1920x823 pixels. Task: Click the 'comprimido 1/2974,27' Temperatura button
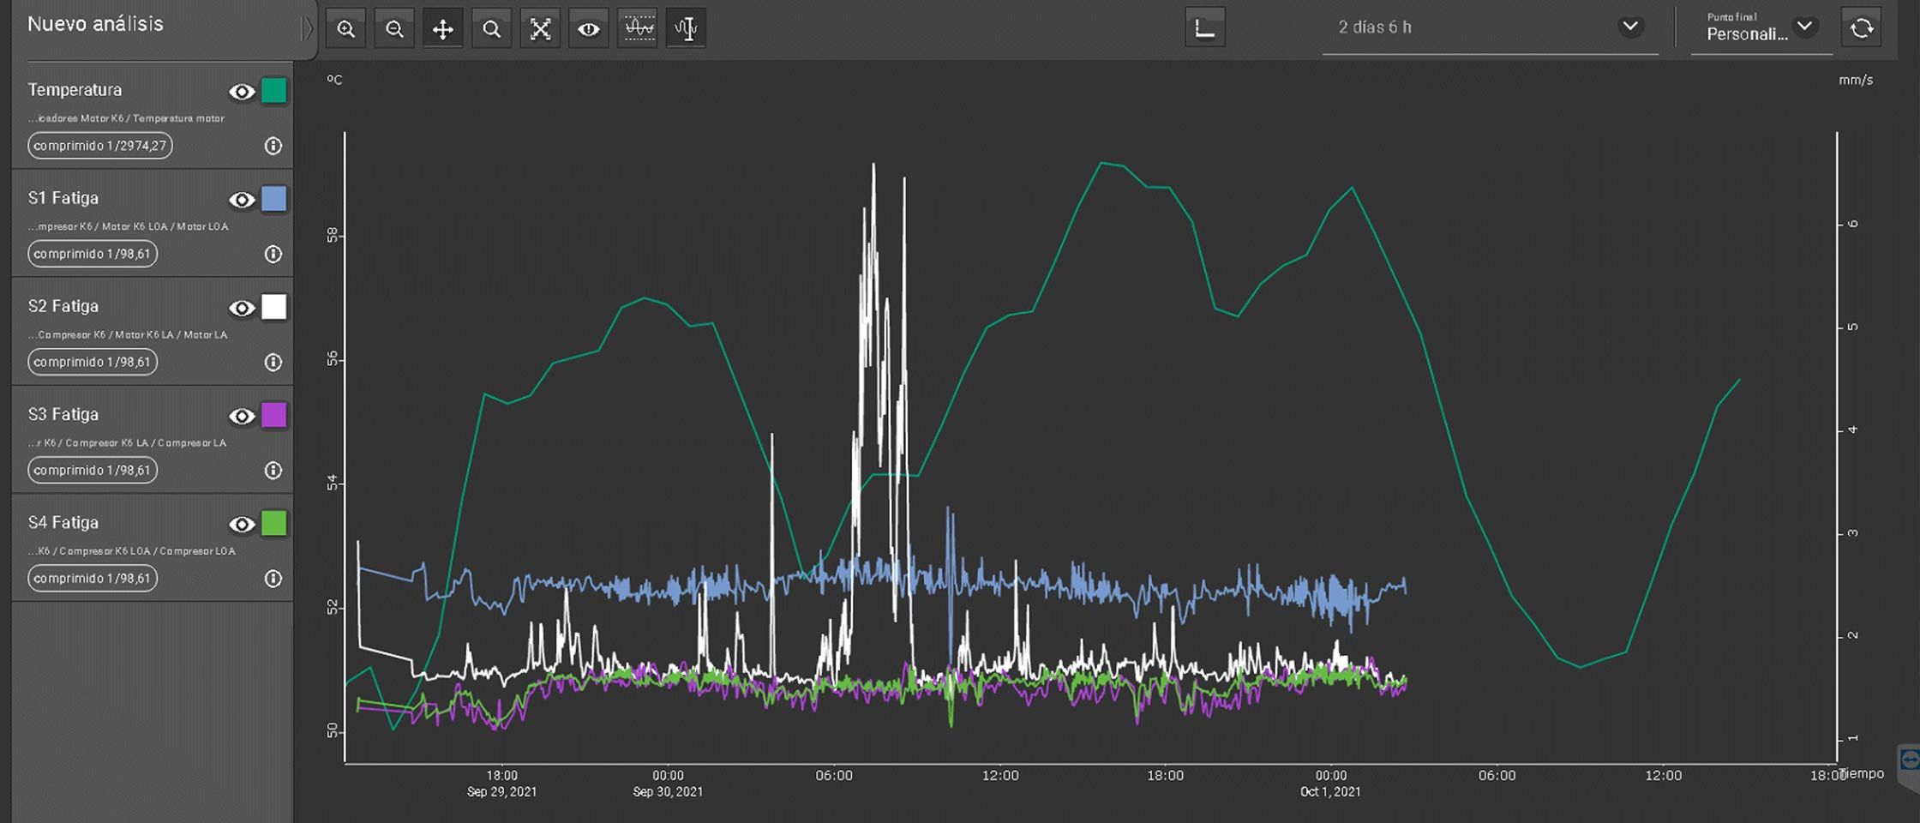(x=99, y=146)
